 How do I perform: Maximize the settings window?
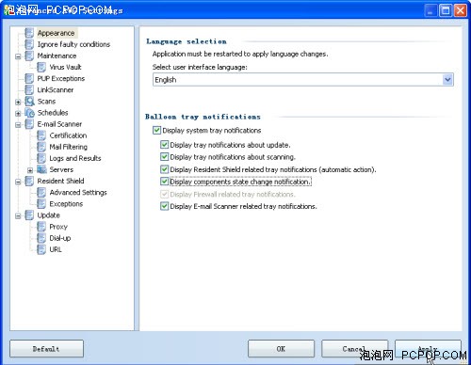coord(446,10)
